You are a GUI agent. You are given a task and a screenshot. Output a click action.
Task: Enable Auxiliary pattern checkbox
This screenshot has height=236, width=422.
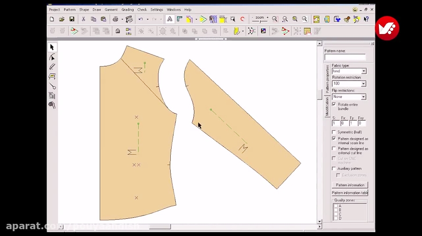[334, 168]
